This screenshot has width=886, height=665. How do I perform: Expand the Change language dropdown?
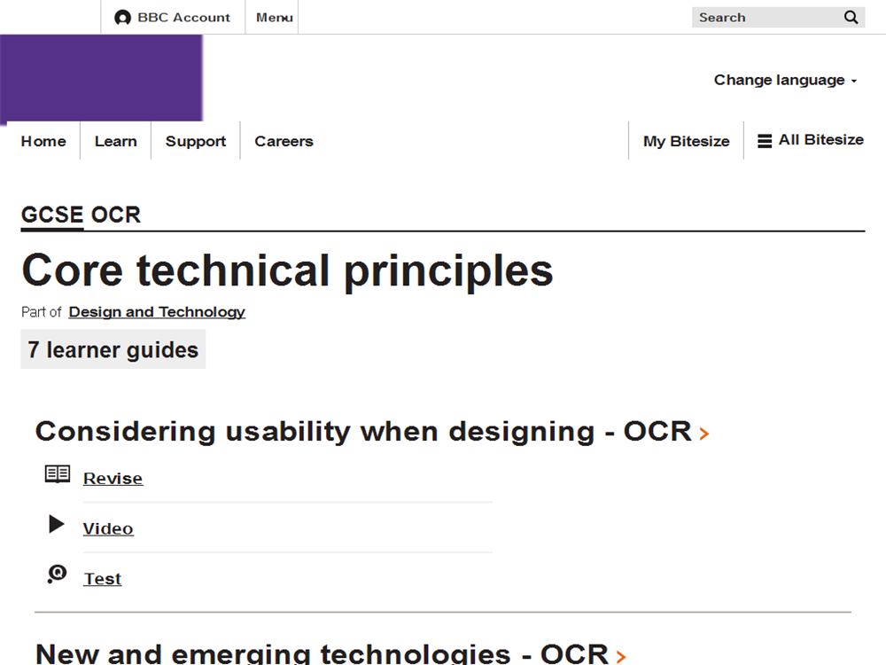785,80
